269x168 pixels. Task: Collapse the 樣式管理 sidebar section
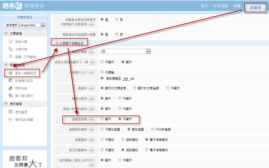[6, 103]
